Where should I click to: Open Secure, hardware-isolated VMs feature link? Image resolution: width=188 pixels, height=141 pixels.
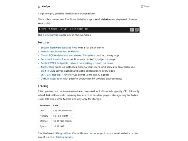pos(59,48)
